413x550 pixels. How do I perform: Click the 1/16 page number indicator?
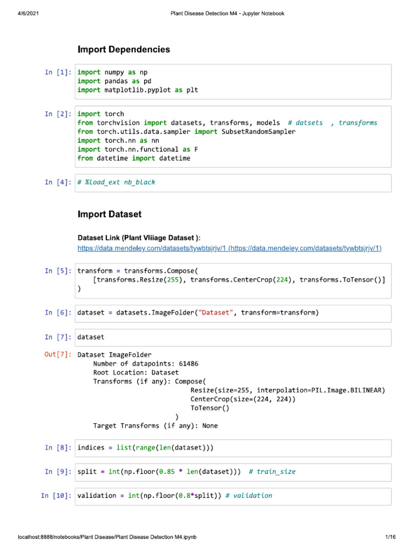coord(390,537)
